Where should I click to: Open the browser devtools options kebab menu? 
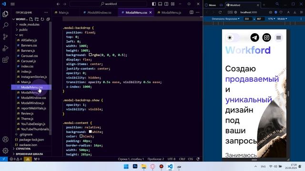pyautogui.click(x=301, y=19)
